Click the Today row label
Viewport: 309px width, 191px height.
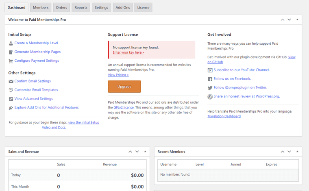pyautogui.click(x=16, y=175)
